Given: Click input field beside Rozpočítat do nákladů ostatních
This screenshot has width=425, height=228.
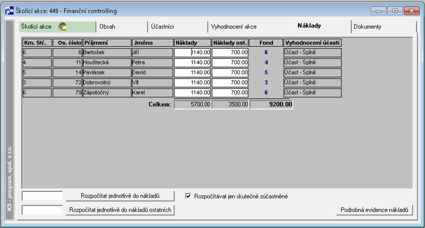Looking at the screenshot, I should tap(42, 210).
